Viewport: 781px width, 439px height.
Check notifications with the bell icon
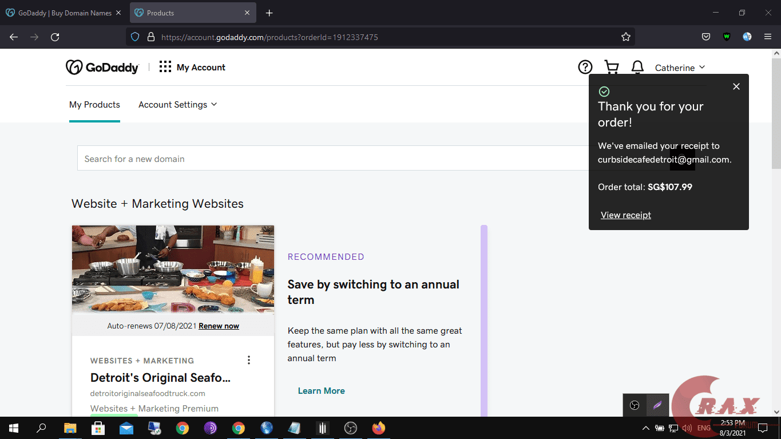[x=637, y=67]
